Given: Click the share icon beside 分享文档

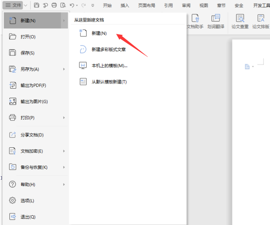Looking at the screenshot, I should pos(12,134).
